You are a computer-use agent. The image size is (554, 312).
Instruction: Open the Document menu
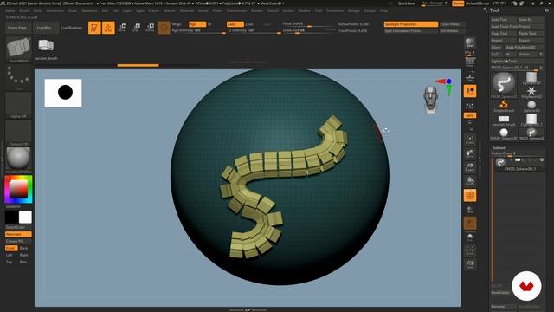click(55, 10)
